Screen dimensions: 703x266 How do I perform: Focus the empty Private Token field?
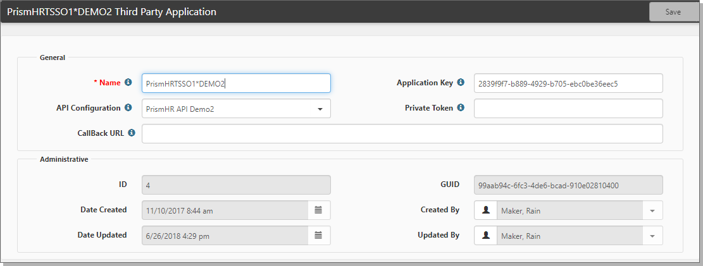pos(568,109)
